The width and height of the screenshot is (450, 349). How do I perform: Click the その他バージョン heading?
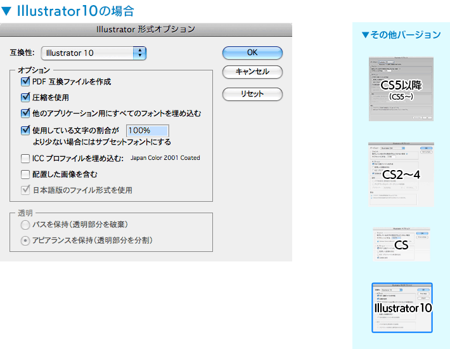click(x=405, y=35)
